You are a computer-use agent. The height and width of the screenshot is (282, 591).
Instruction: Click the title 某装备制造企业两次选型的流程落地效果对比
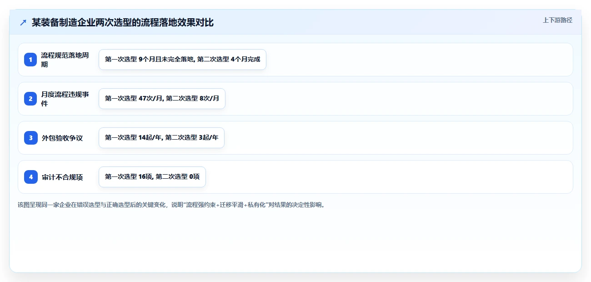click(123, 23)
